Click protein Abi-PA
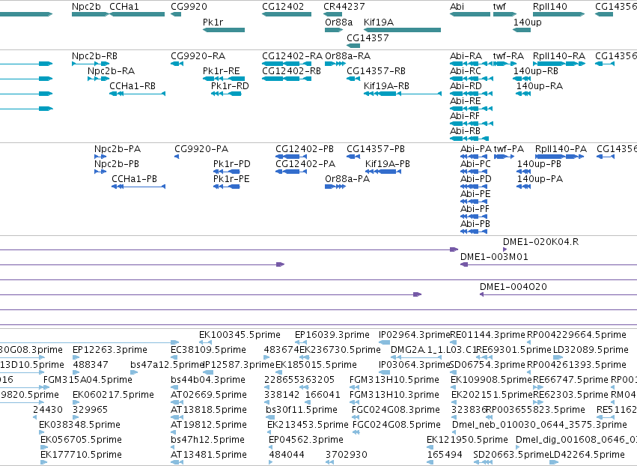 coord(474,156)
